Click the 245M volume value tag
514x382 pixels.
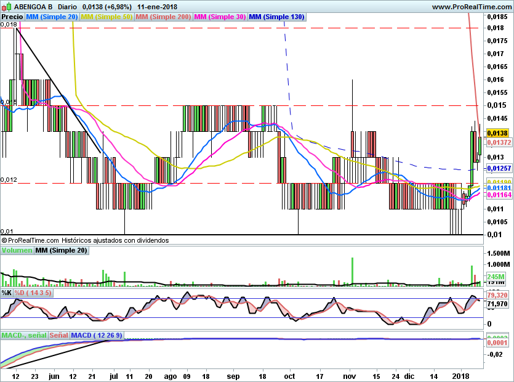pyautogui.click(x=496, y=277)
